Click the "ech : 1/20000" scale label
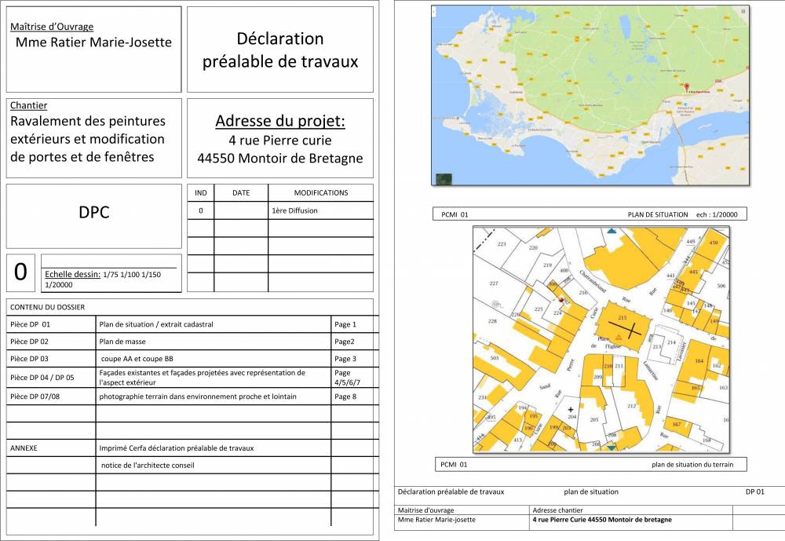The width and height of the screenshot is (785, 541). pos(717,214)
